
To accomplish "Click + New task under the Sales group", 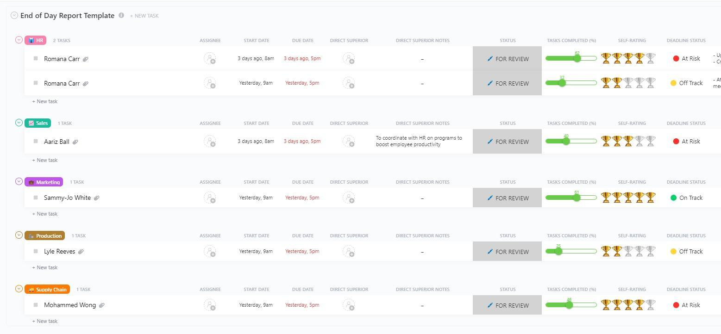I will click(x=45, y=160).
